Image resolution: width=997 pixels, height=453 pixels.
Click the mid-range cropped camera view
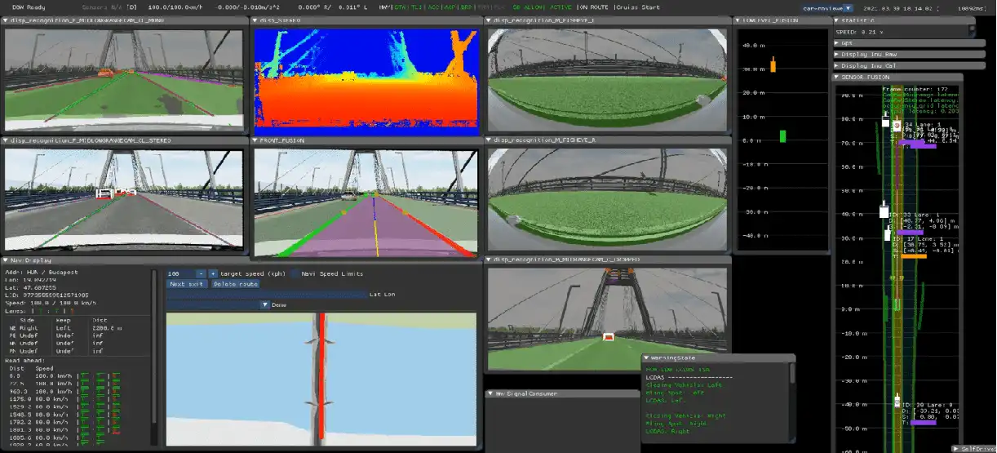tap(607, 319)
